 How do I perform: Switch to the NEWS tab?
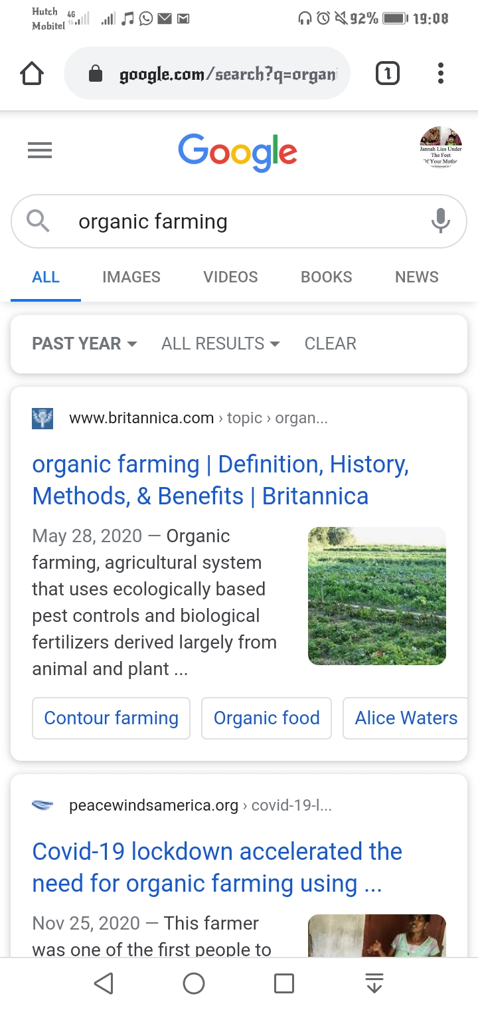417,277
